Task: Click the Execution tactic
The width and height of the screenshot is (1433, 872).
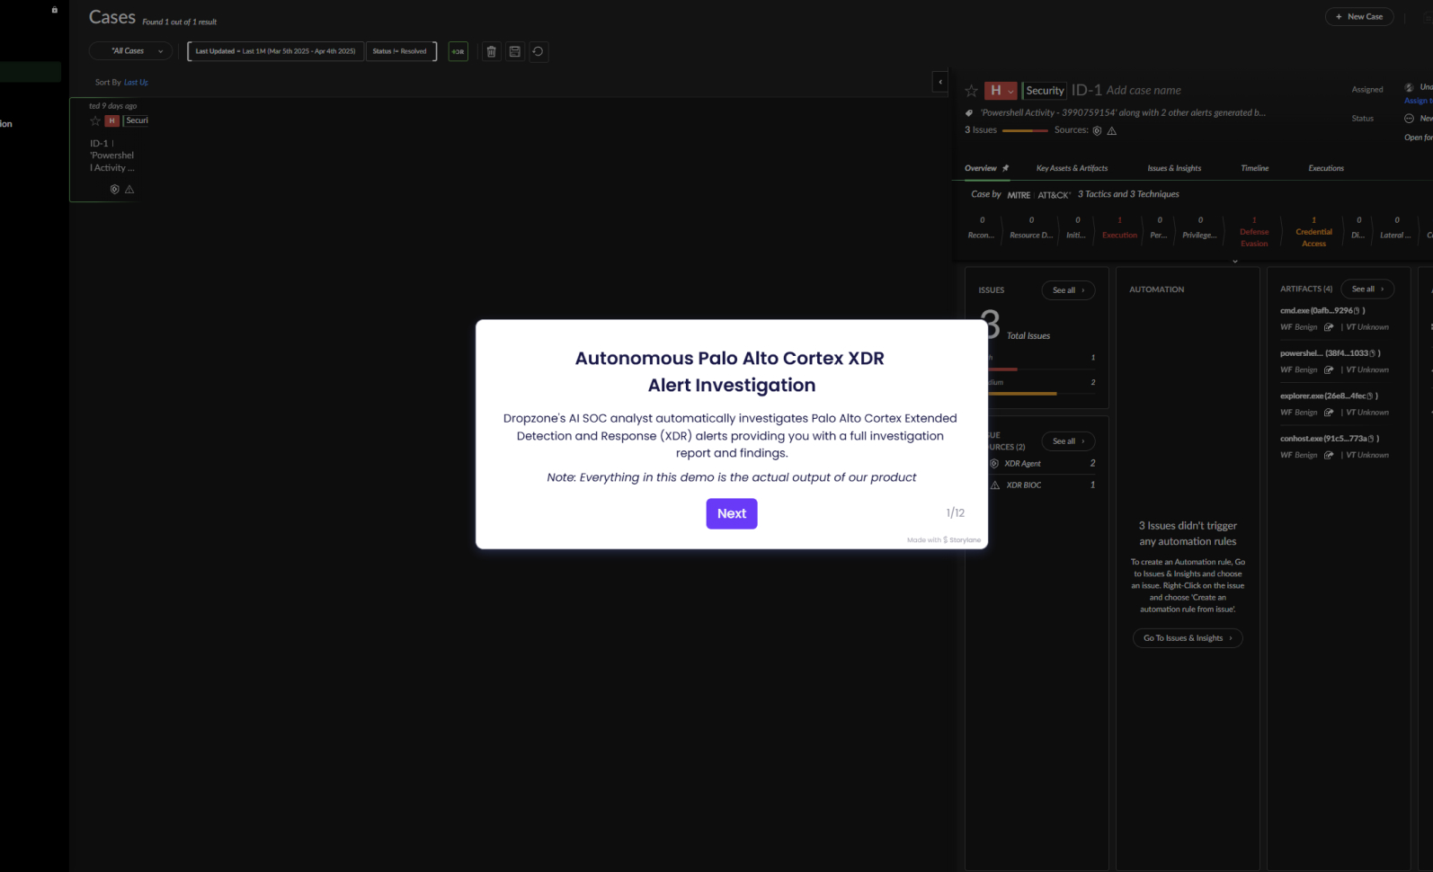Action: click(1119, 227)
